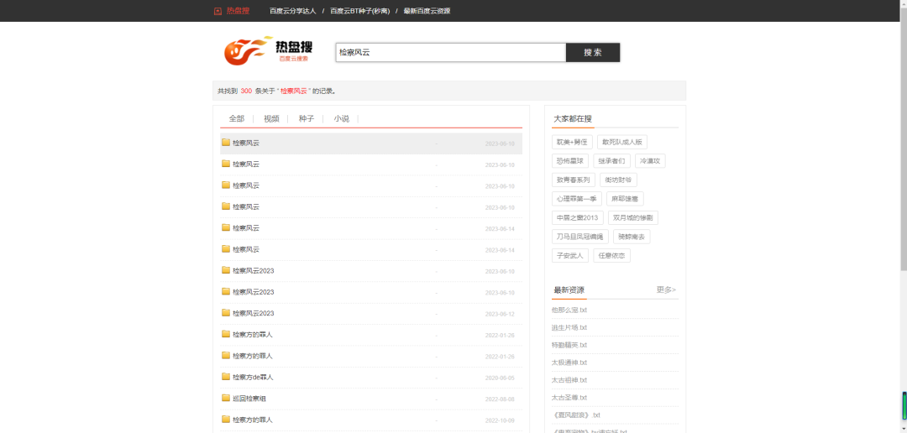Click the date 2020-06-05

click(x=500, y=378)
